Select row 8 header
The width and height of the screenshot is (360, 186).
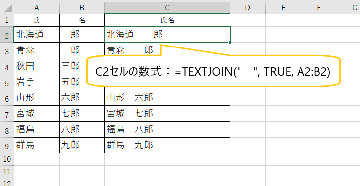(7, 130)
